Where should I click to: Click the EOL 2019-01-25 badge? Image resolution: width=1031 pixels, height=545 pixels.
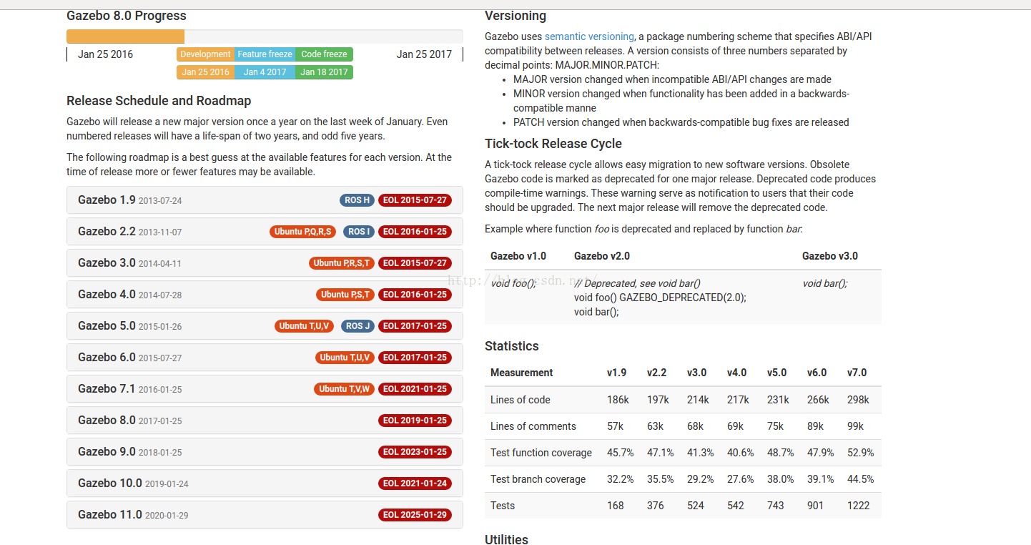coord(415,421)
